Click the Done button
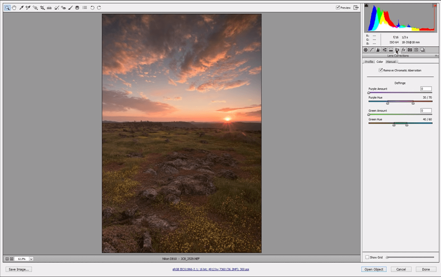441x277 pixels. 426,269
